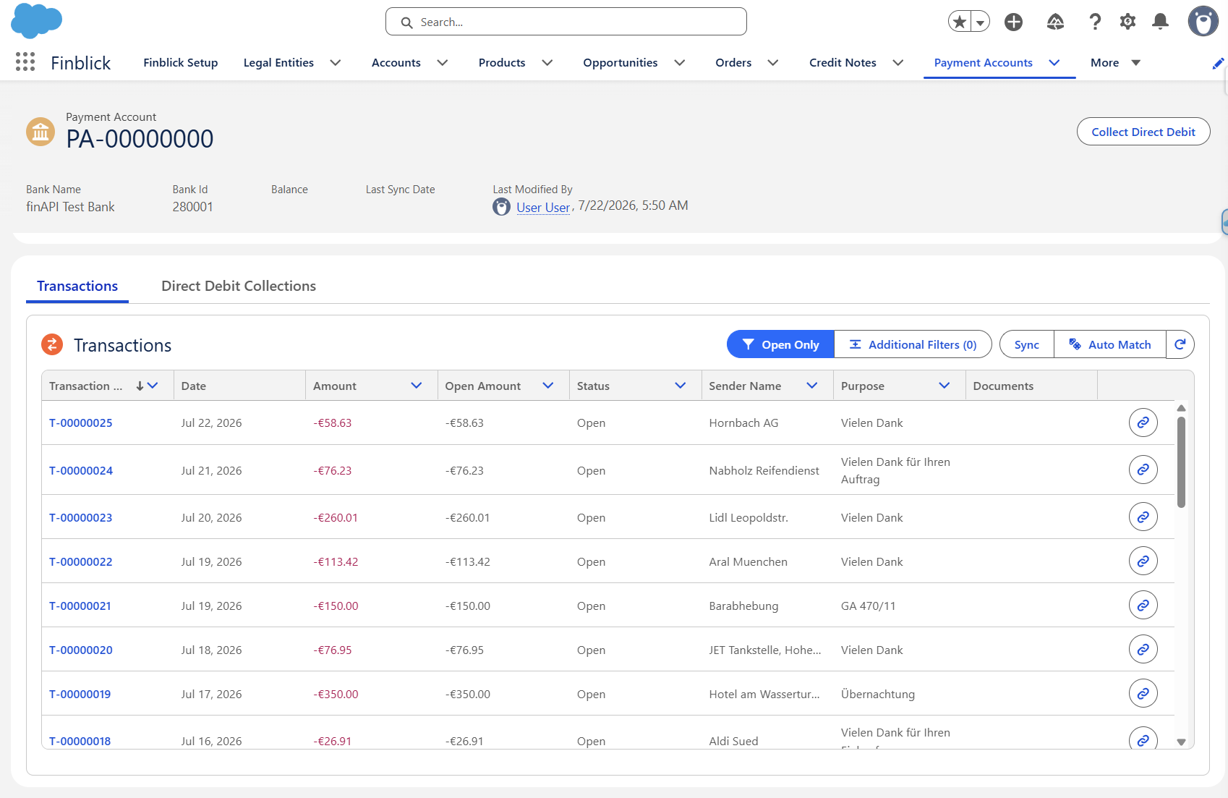Open the Trailhead guidance icon

coord(1055,22)
